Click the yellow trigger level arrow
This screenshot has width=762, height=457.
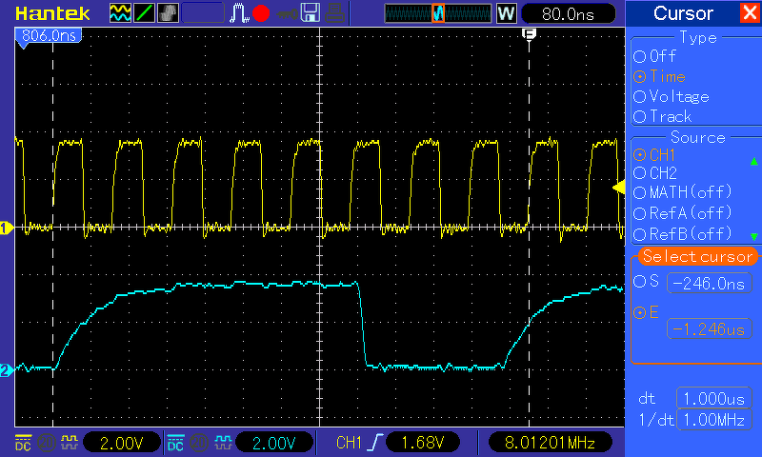click(x=618, y=188)
